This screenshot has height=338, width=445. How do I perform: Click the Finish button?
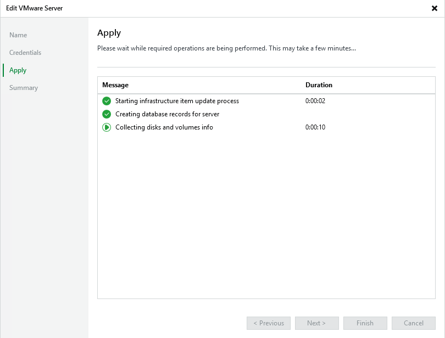365,323
